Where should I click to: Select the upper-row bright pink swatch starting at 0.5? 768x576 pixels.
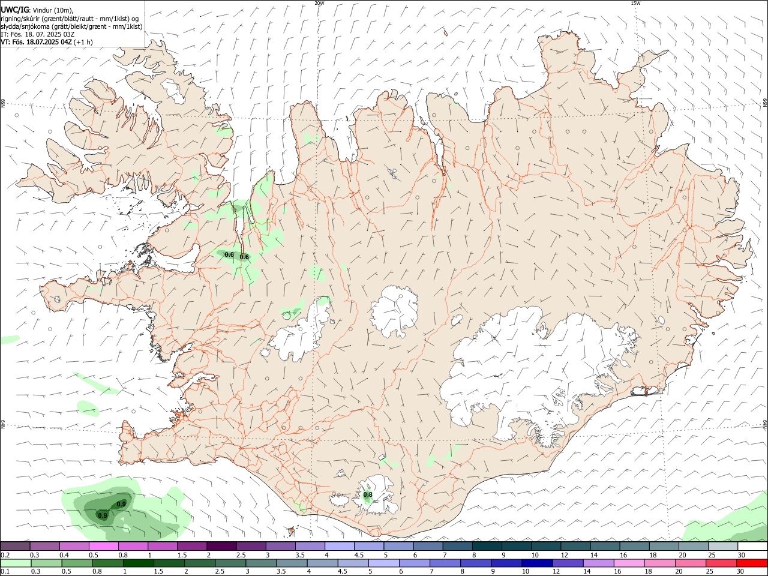click(x=103, y=546)
